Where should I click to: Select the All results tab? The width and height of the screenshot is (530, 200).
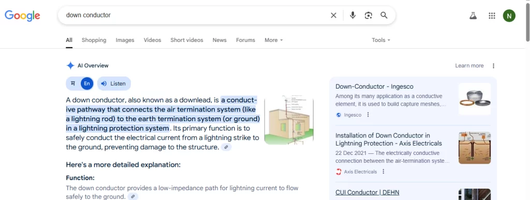(69, 40)
